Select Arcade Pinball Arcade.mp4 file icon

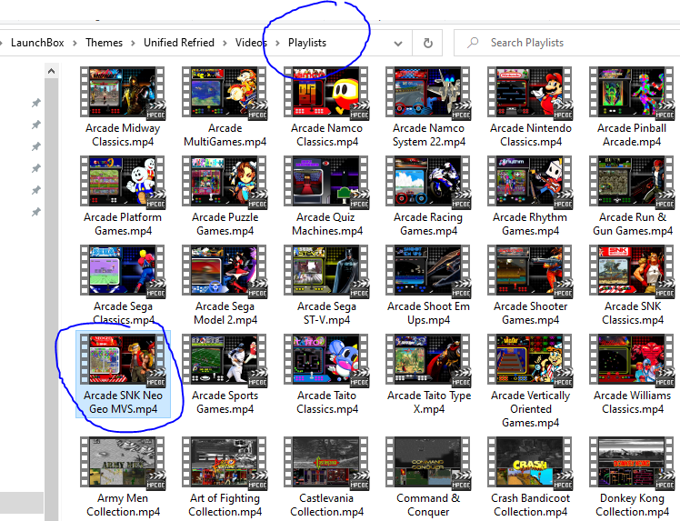632,92
